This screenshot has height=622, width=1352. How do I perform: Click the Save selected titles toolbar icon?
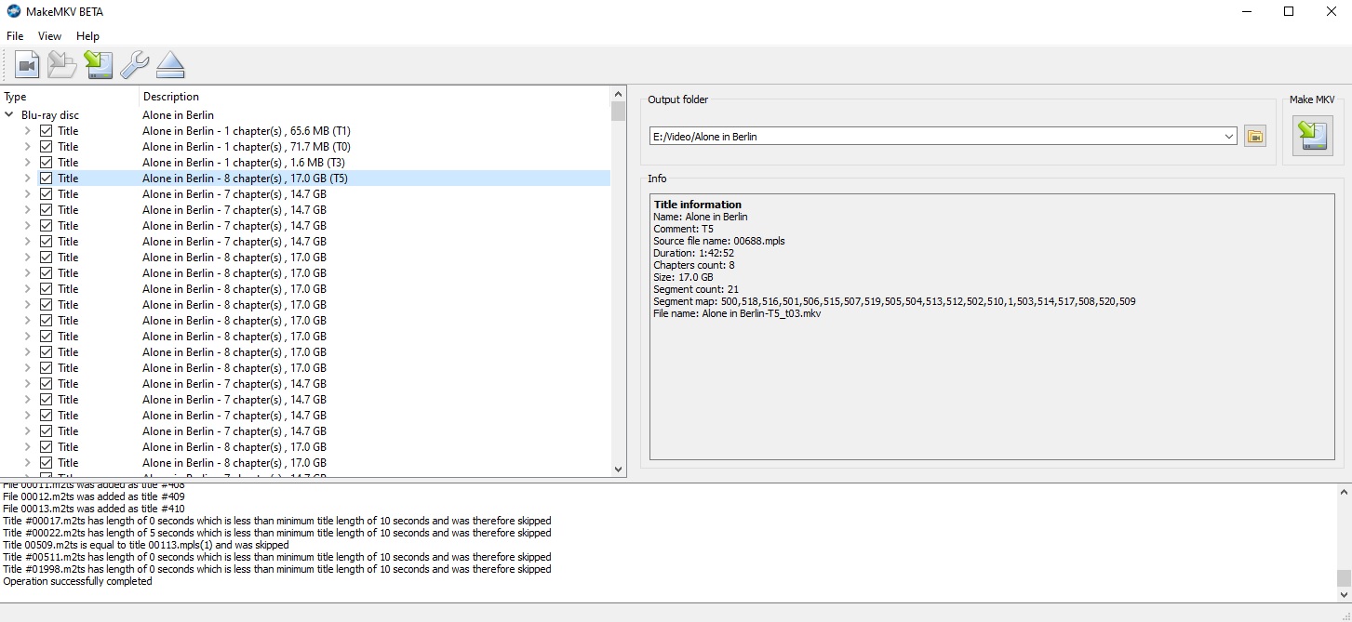pos(98,65)
